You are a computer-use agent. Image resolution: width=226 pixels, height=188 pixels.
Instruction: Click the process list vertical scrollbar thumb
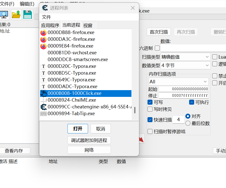tap(135, 110)
